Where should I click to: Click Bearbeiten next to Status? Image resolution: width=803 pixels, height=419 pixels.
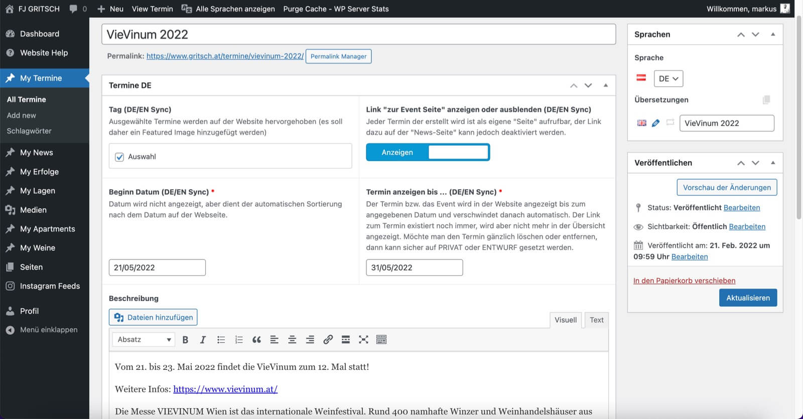point(742,208)
